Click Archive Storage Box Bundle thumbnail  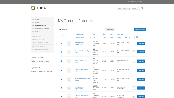[69, 61]
